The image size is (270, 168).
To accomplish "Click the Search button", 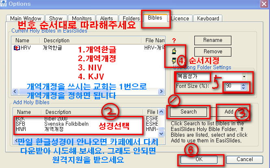I will (188, 112).
